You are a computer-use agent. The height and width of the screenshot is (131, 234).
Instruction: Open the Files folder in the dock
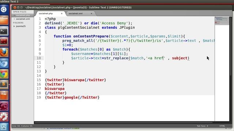coord(4,20)
